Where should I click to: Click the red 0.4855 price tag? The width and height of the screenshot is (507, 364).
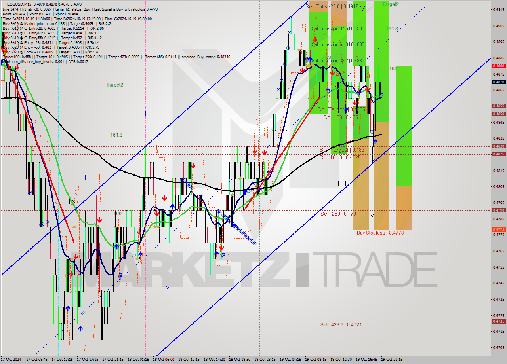(498, 106)
